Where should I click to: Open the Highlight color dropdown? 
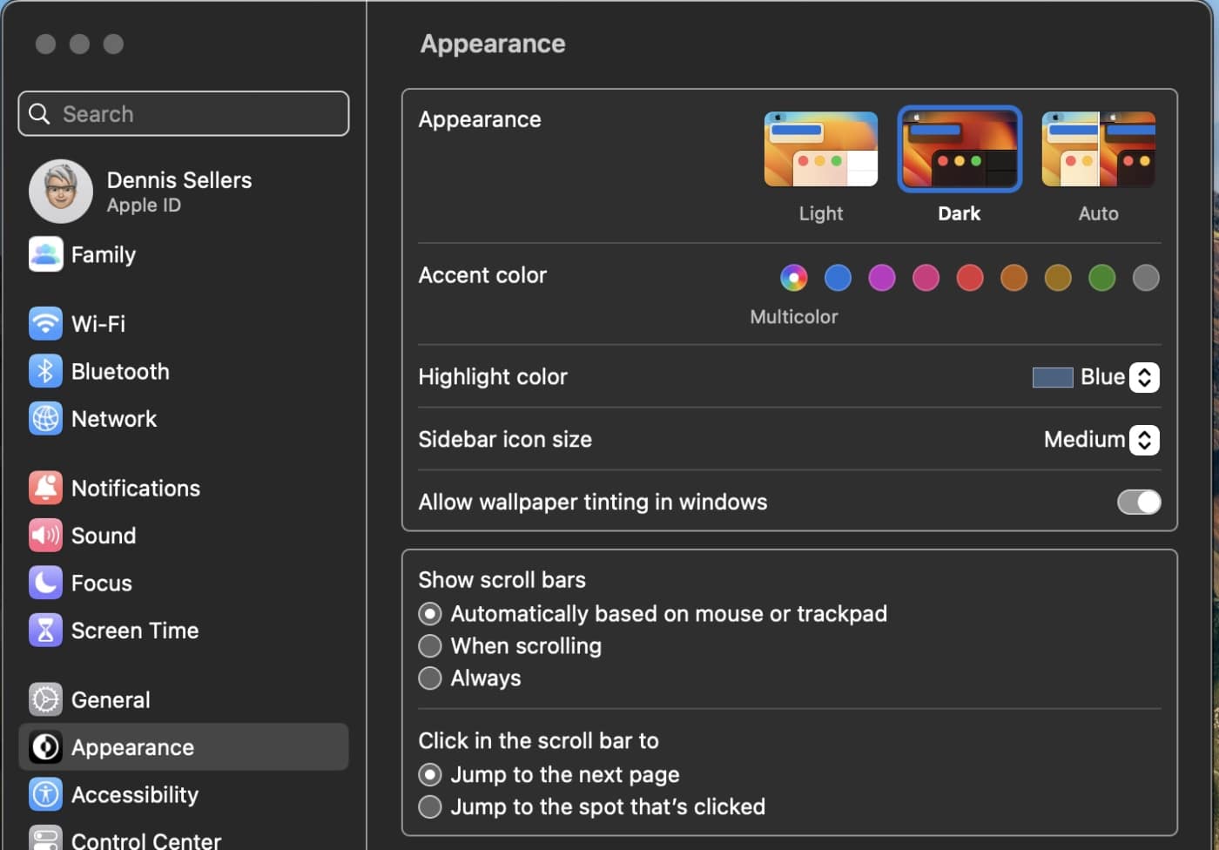click(x=1143, y=377)
